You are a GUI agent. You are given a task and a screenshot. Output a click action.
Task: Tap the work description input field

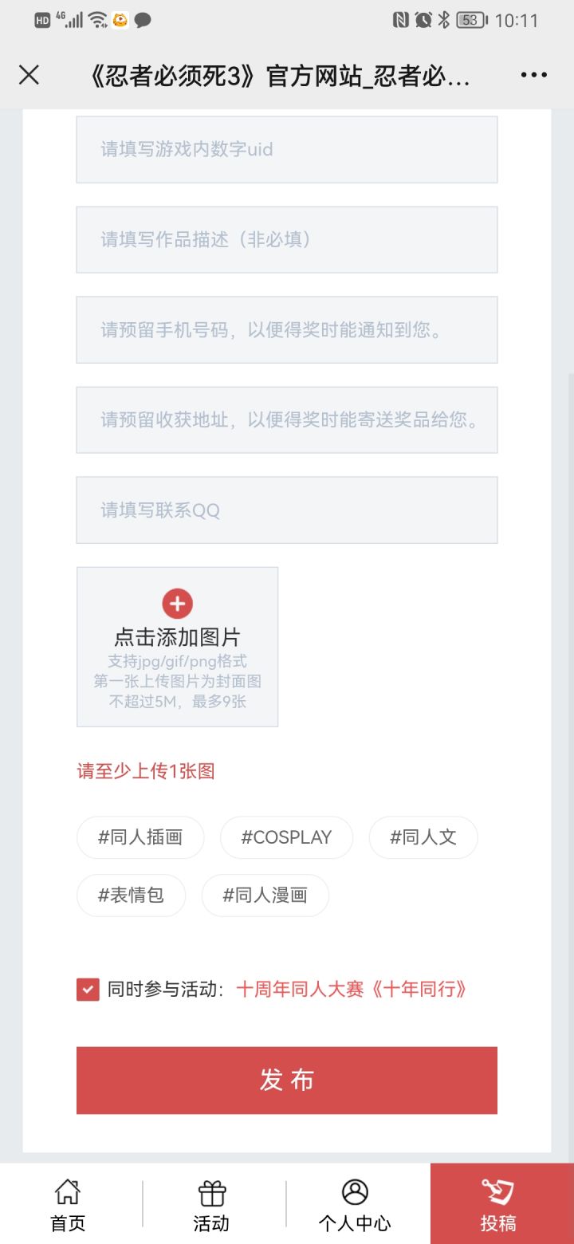(287, 240)
